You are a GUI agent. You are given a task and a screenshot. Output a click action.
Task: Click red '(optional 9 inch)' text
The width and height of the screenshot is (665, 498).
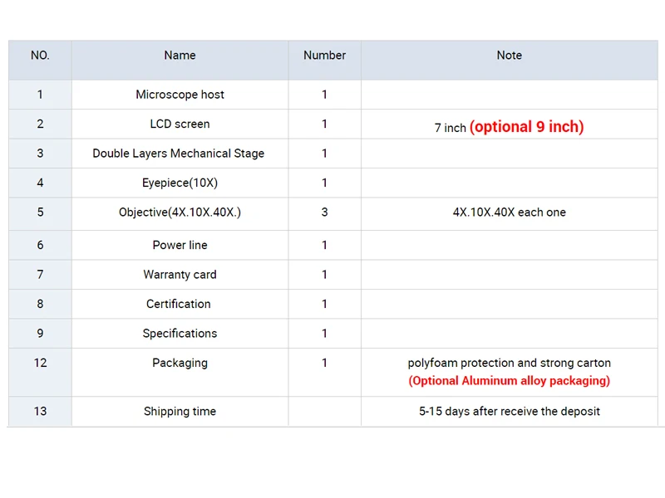(527, 127)
